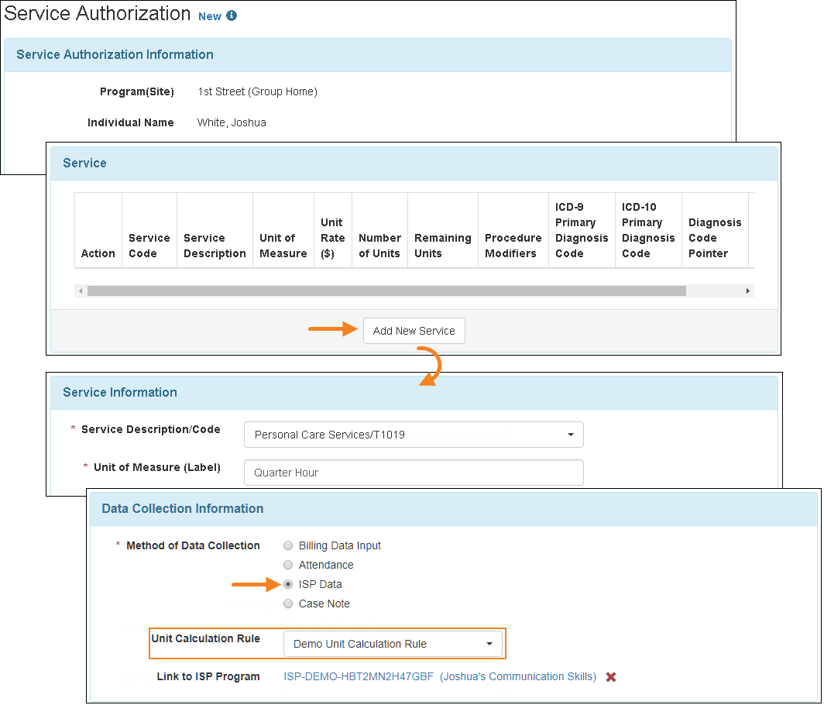This screenshot has height=705, width=824.
Task: Click Add New Service button
Action: pyautogui.click(x=414, y=331)
